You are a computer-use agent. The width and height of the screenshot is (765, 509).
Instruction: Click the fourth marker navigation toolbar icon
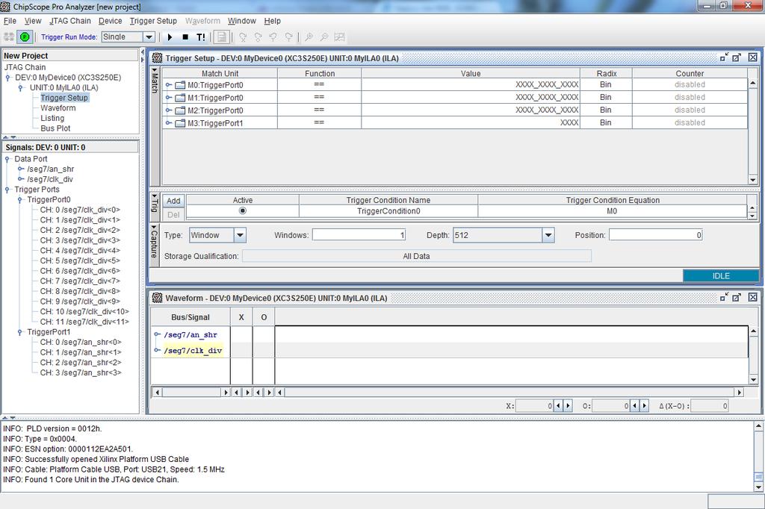pos(289,37)
